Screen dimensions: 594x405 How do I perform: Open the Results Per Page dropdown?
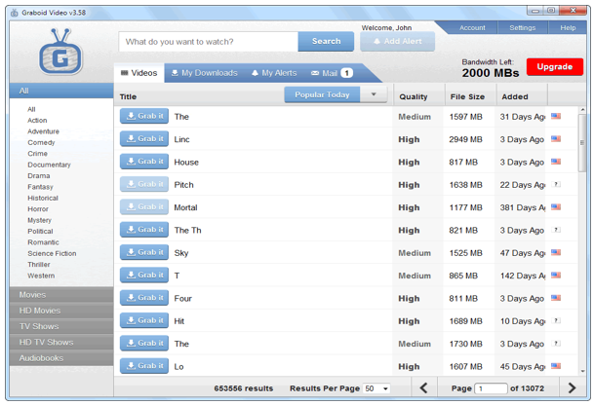pyautogui.click(x=376, y=388)
